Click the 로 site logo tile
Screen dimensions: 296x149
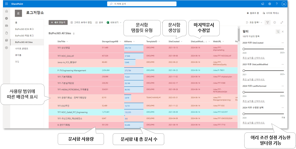[x=18, y=13]
